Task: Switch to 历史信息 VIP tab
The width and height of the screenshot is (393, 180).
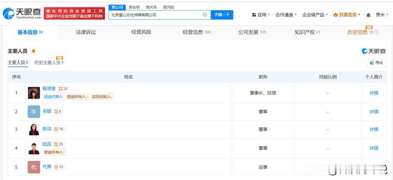Action: pyautogui.click(x=360, y=32)
